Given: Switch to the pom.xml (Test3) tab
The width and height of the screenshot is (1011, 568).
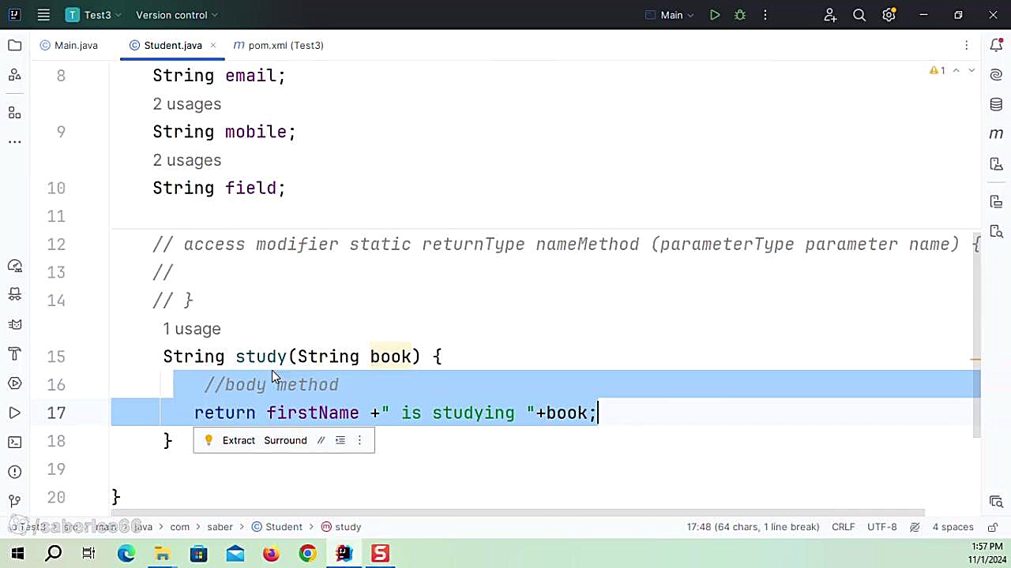Looking at the screenshot, I should click(x=279, y=46).
